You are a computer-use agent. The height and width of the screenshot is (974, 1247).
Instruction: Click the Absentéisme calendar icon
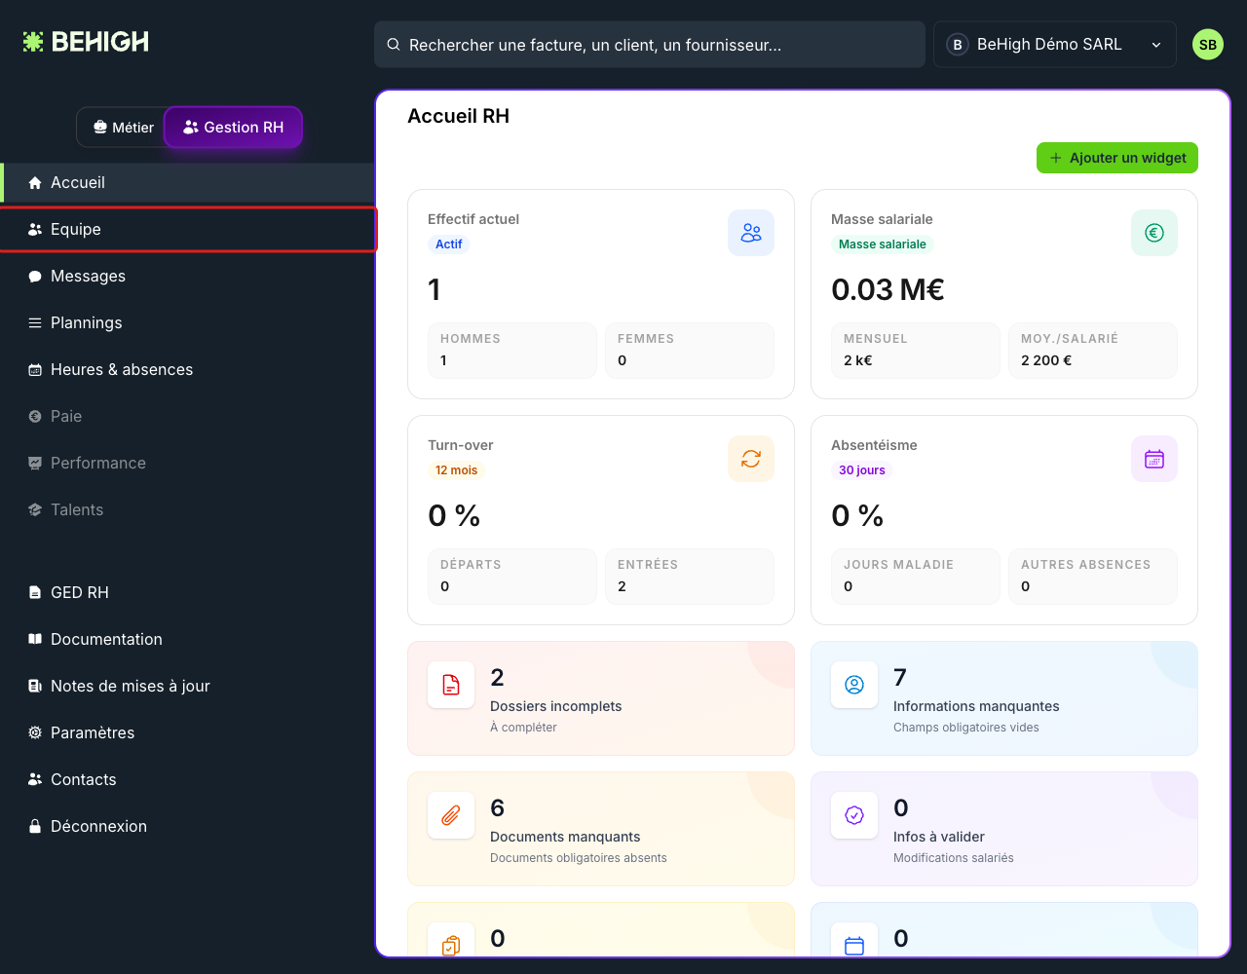click(x=1154, y=459)
